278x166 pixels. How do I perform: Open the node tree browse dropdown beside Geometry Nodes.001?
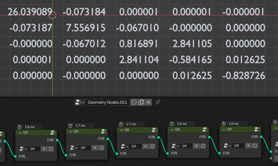pos(80,102)
